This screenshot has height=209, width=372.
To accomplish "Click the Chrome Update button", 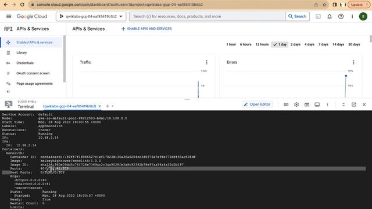I will [x=359, y=5].
